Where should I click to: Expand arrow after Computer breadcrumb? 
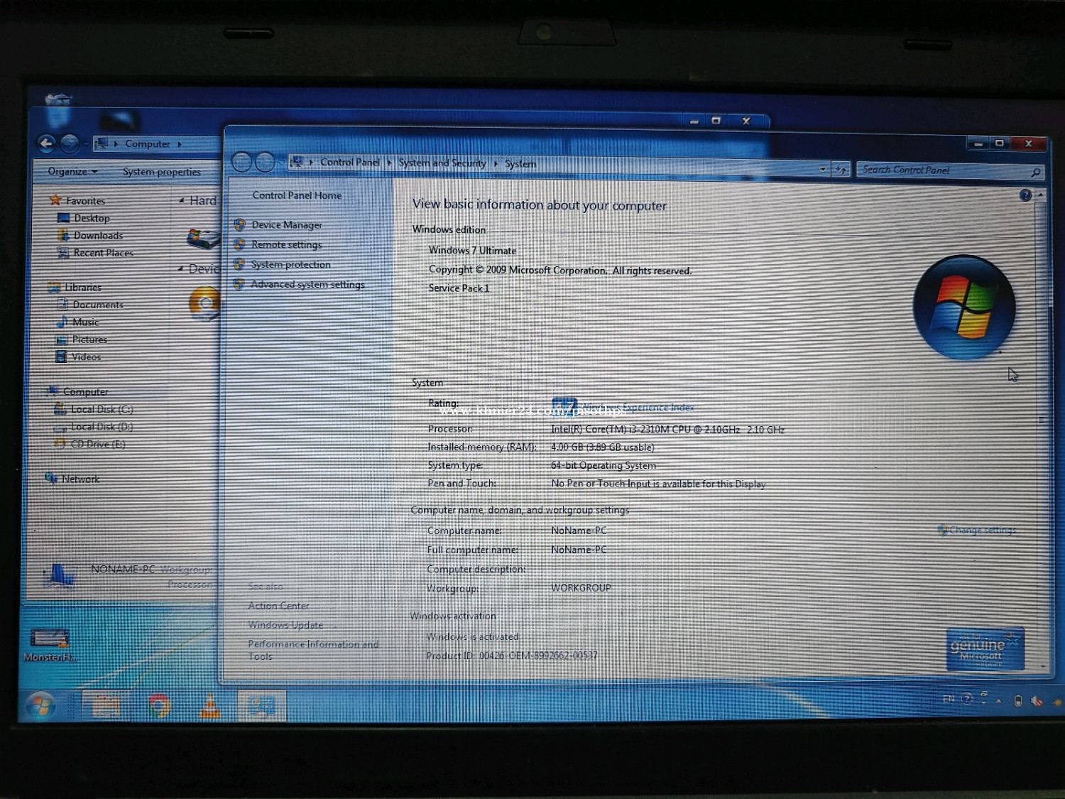click(180, 144)
